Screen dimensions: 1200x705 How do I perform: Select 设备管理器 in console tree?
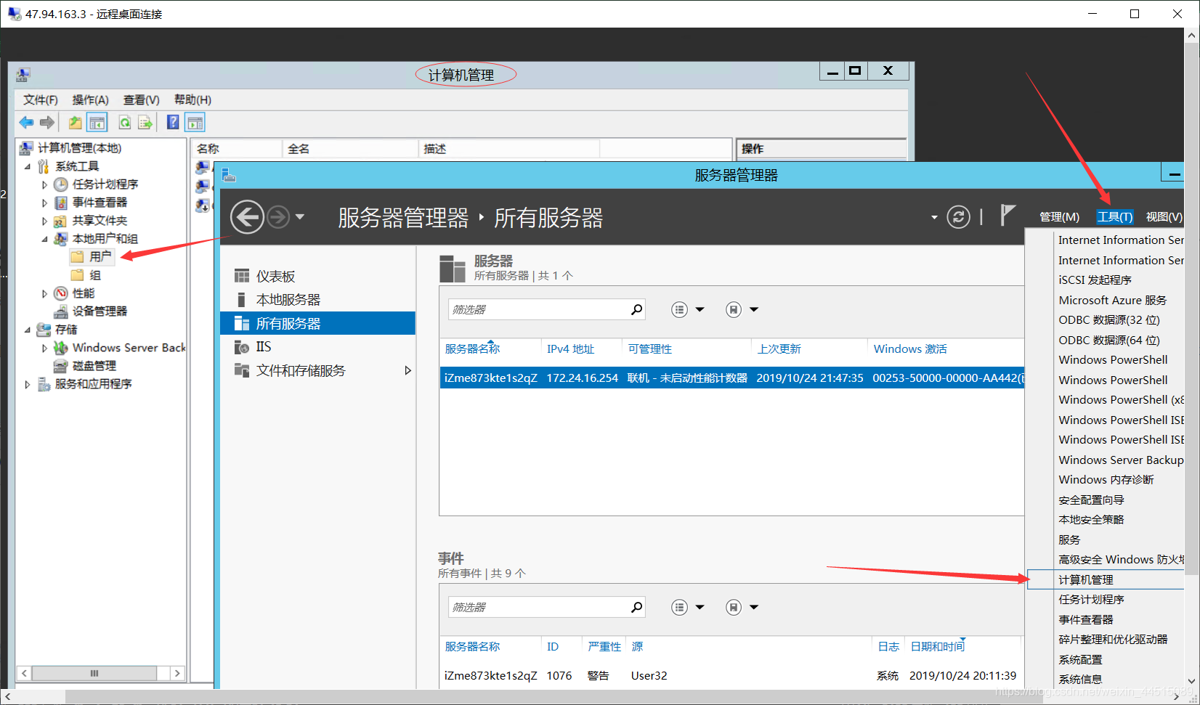click(x=100, y=311)
